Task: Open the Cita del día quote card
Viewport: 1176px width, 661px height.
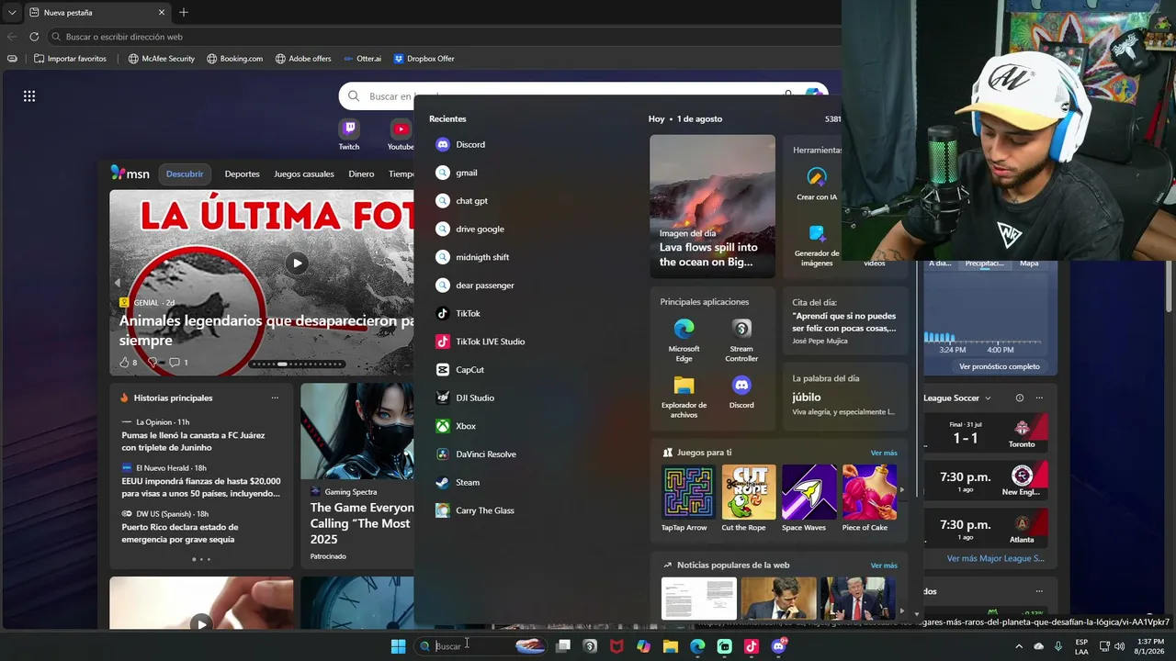Action: point(844,320)
